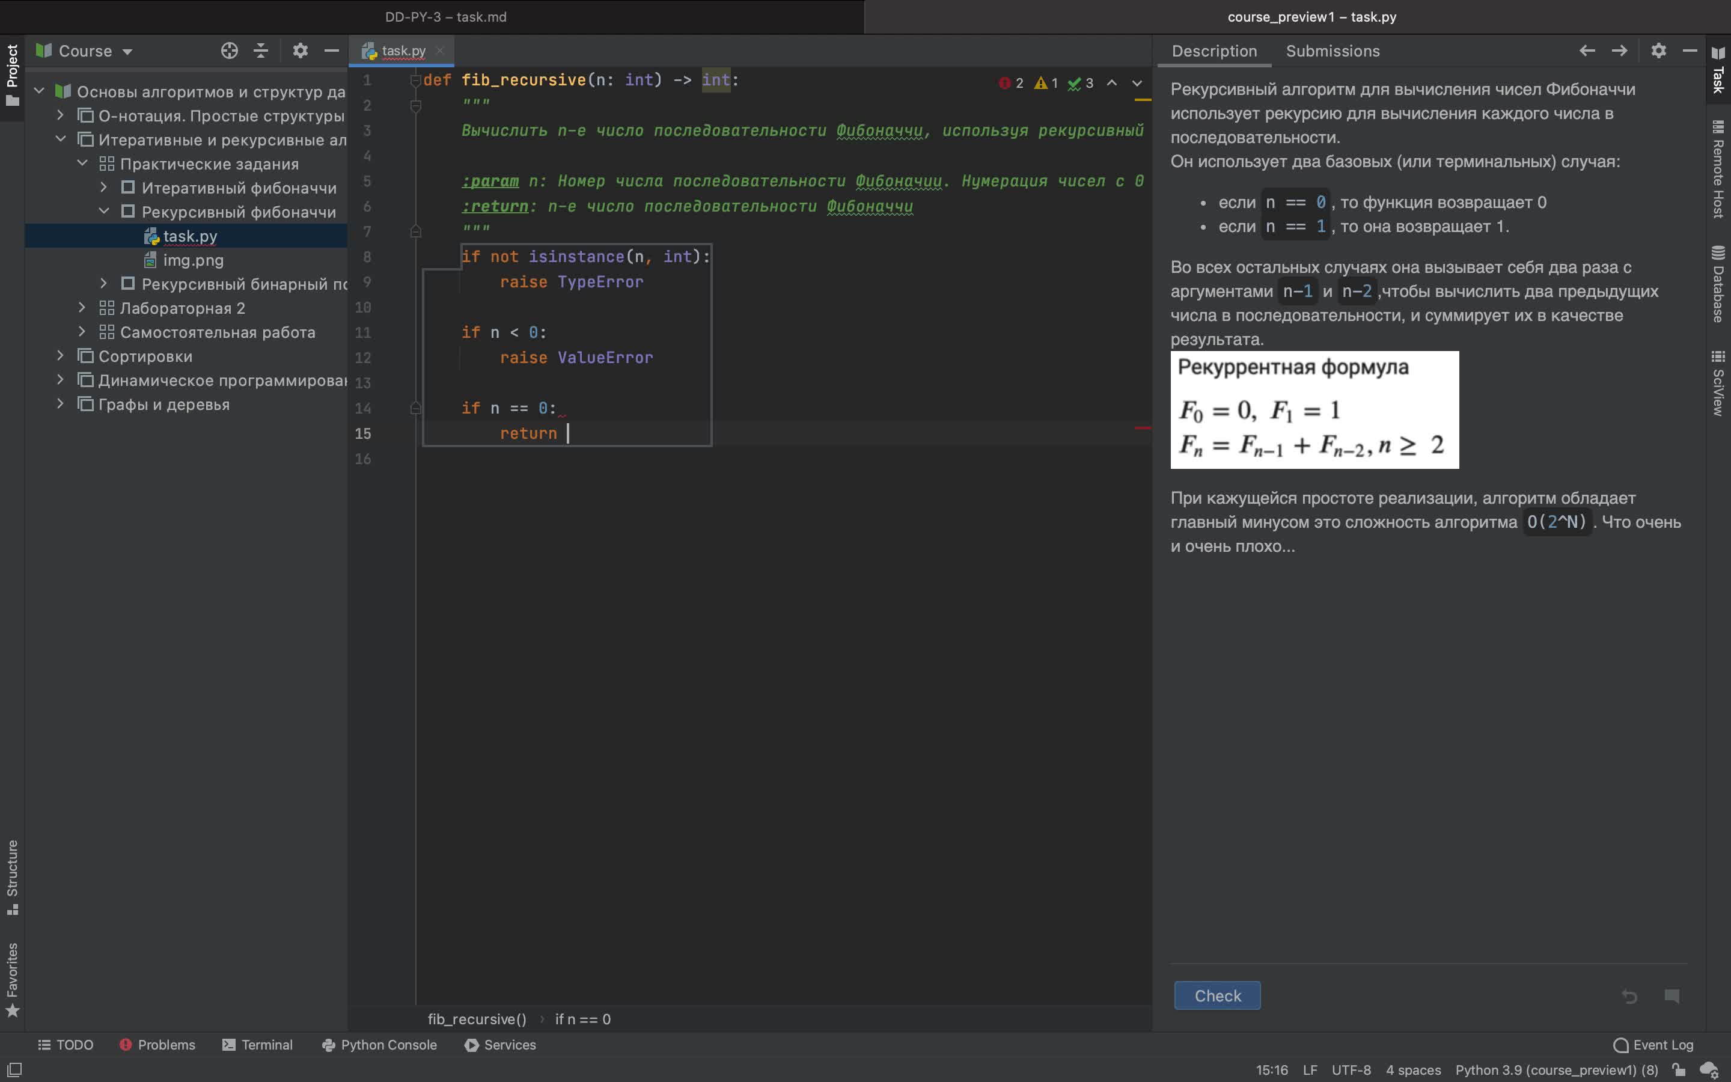Select img.png in the course tree
This screenshot has height=1082, width=1731.
pyautogui.click(x=186, y=260)
